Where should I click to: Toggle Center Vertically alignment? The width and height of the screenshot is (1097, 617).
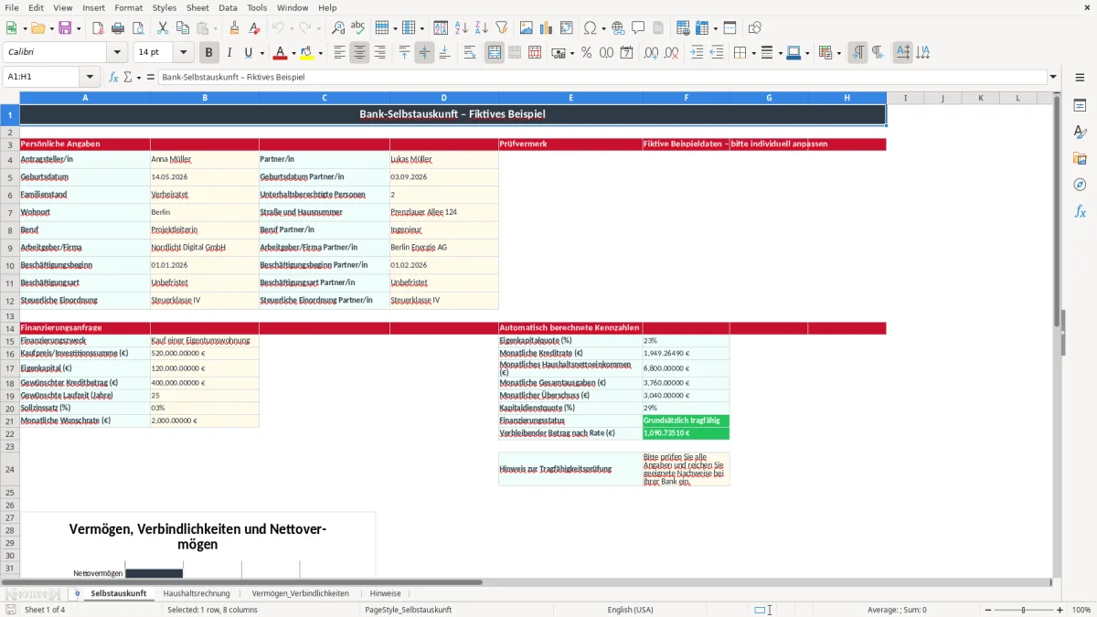424,53
